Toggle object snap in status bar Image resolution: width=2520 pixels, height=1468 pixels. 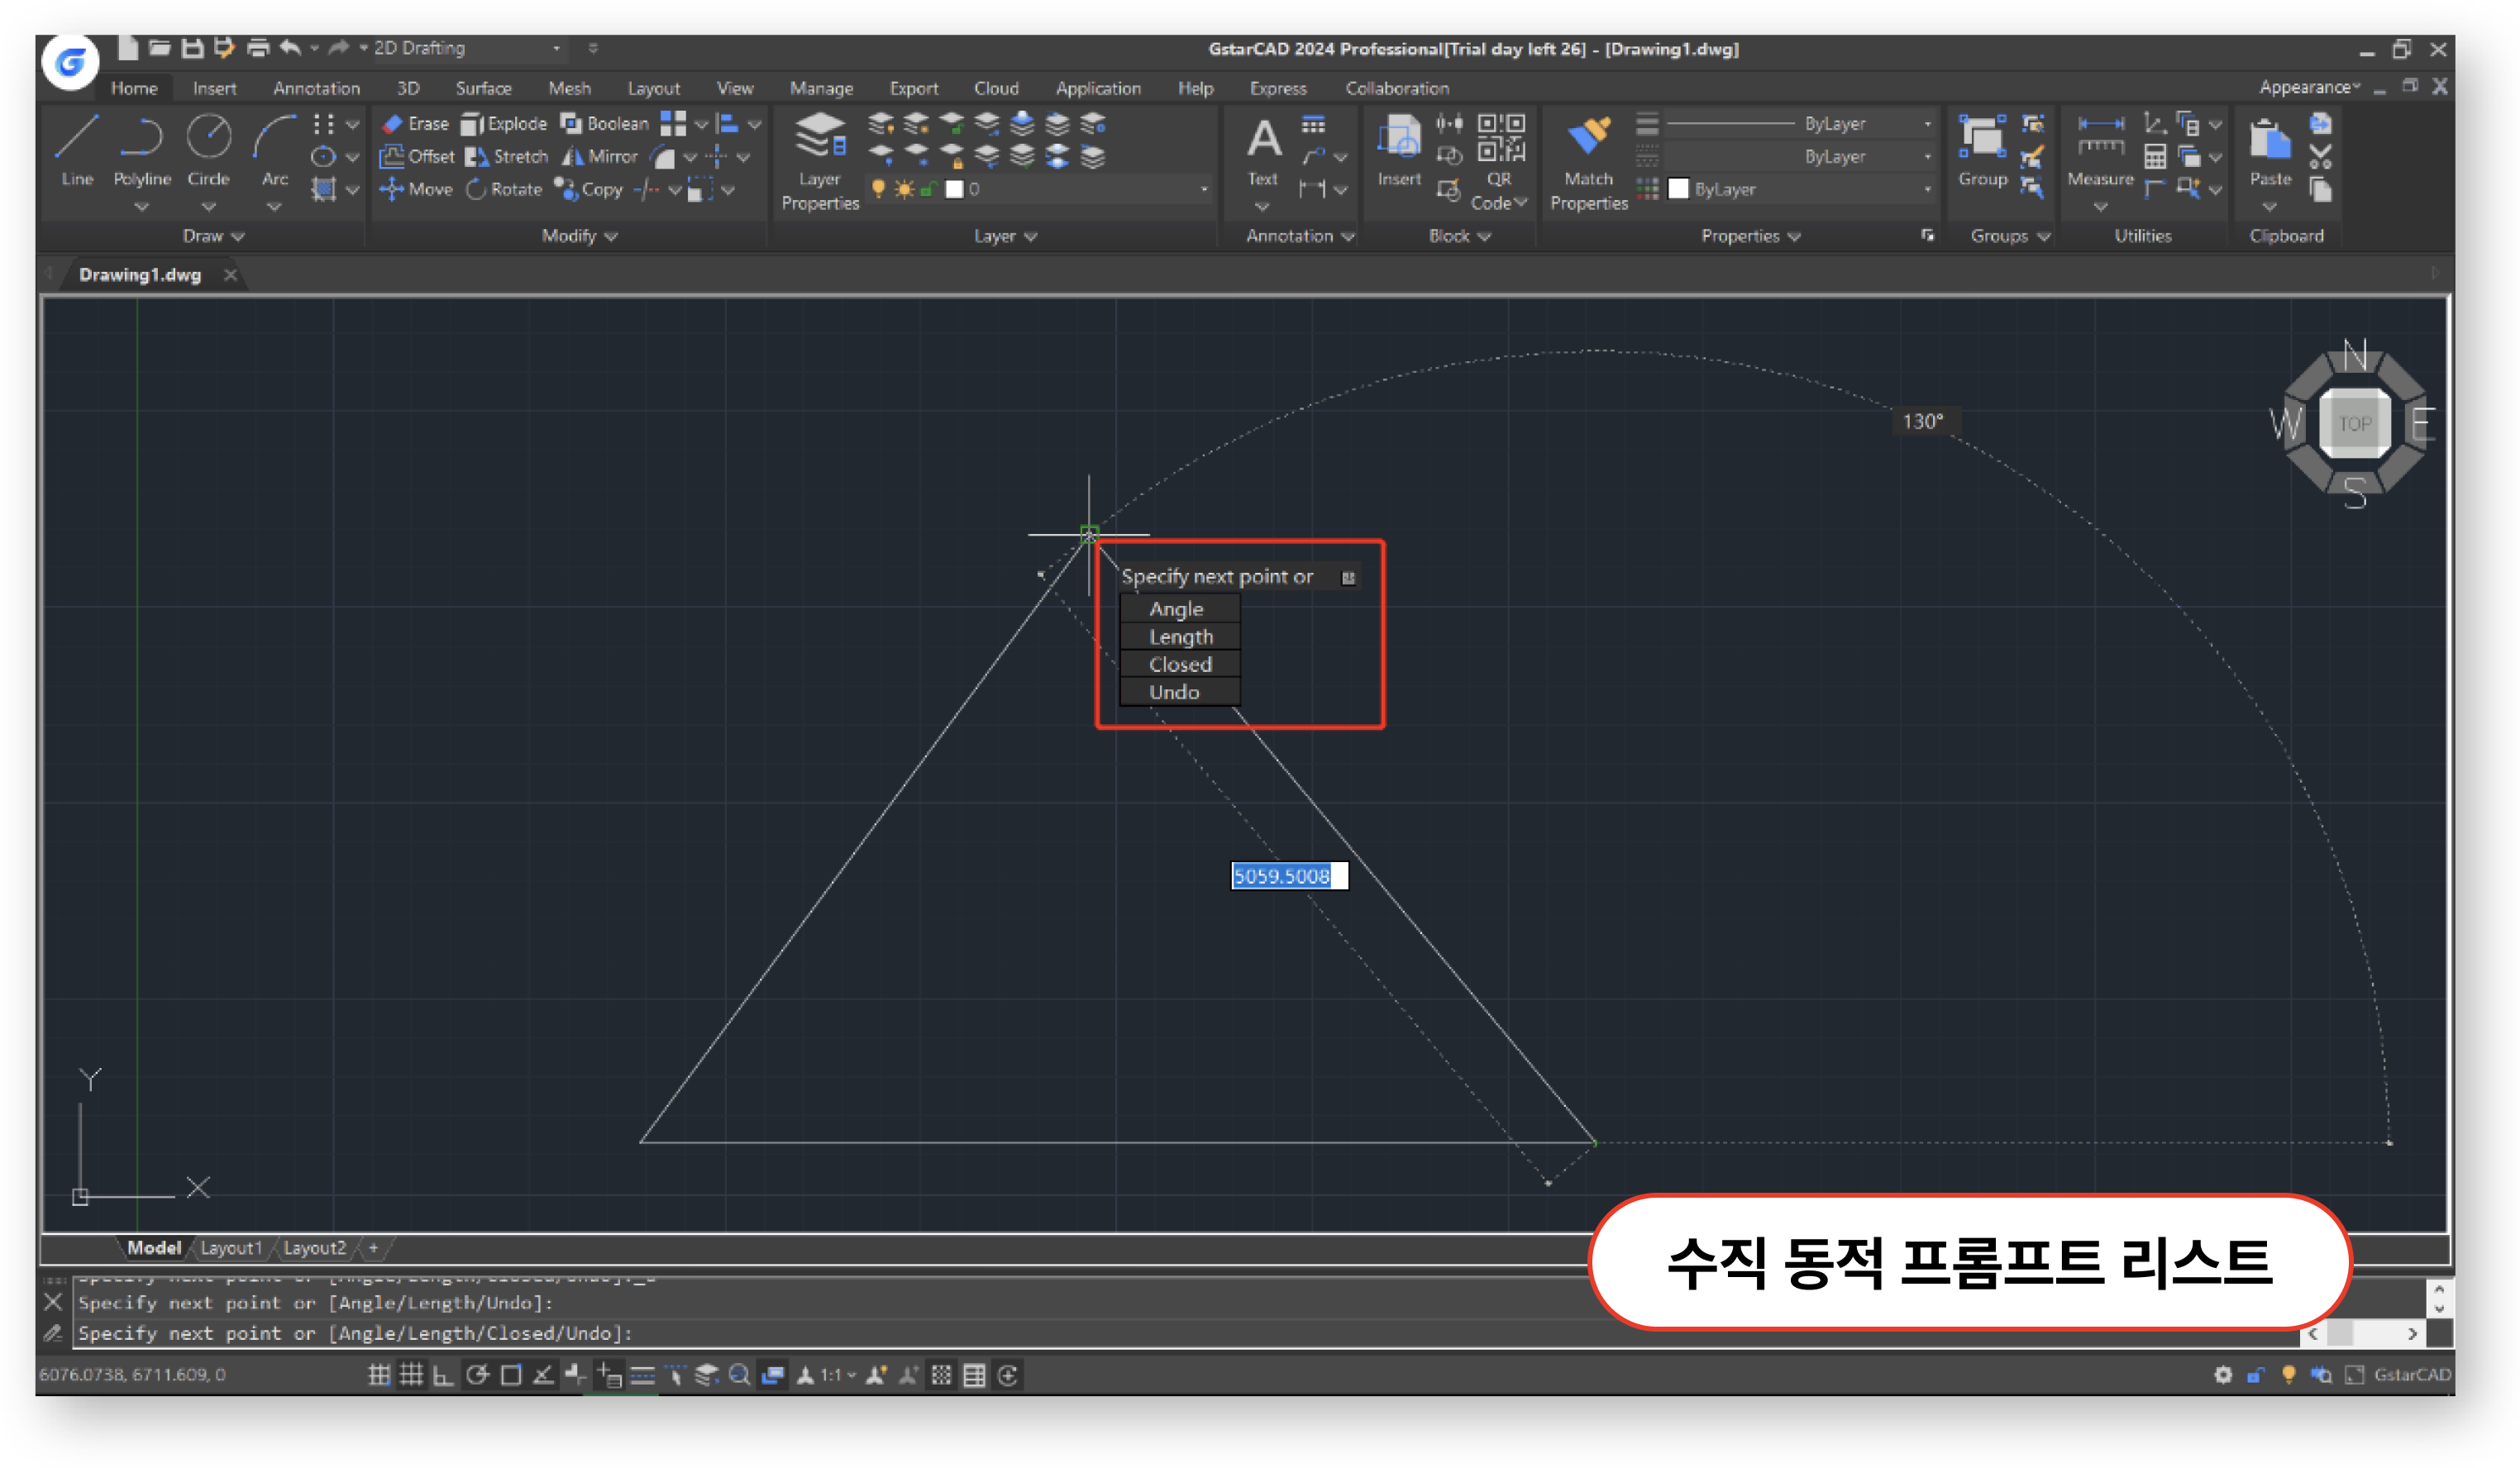click(x=510, y=1375)
